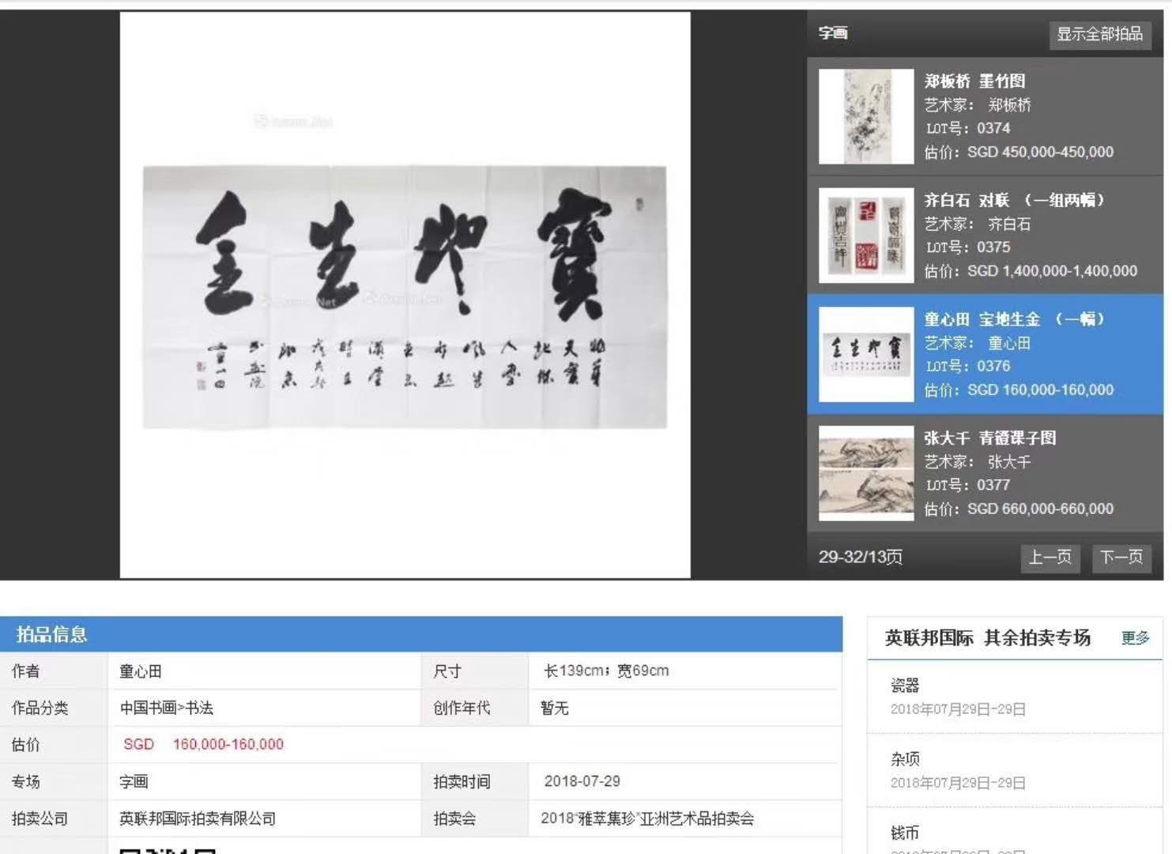Open the 齐白石 对联 thumbnail image

click(x=866, y=235)
